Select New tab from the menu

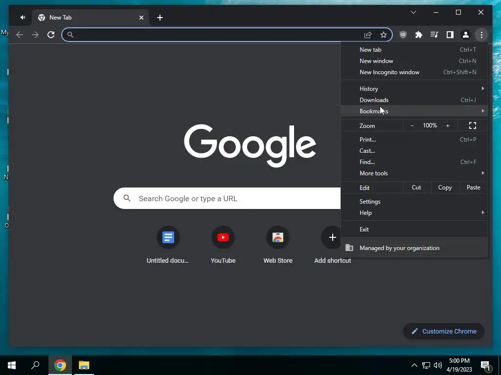pyautogui.click(x=414, y=50)
